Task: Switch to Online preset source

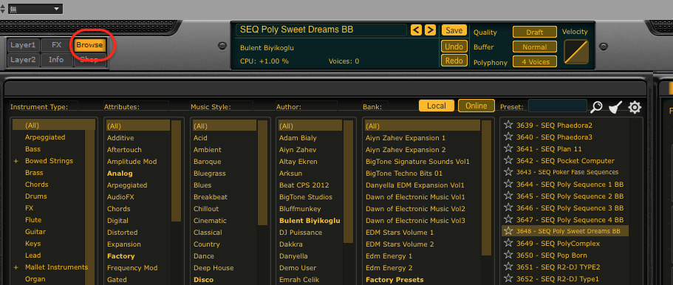Action: tap(476, 106)
